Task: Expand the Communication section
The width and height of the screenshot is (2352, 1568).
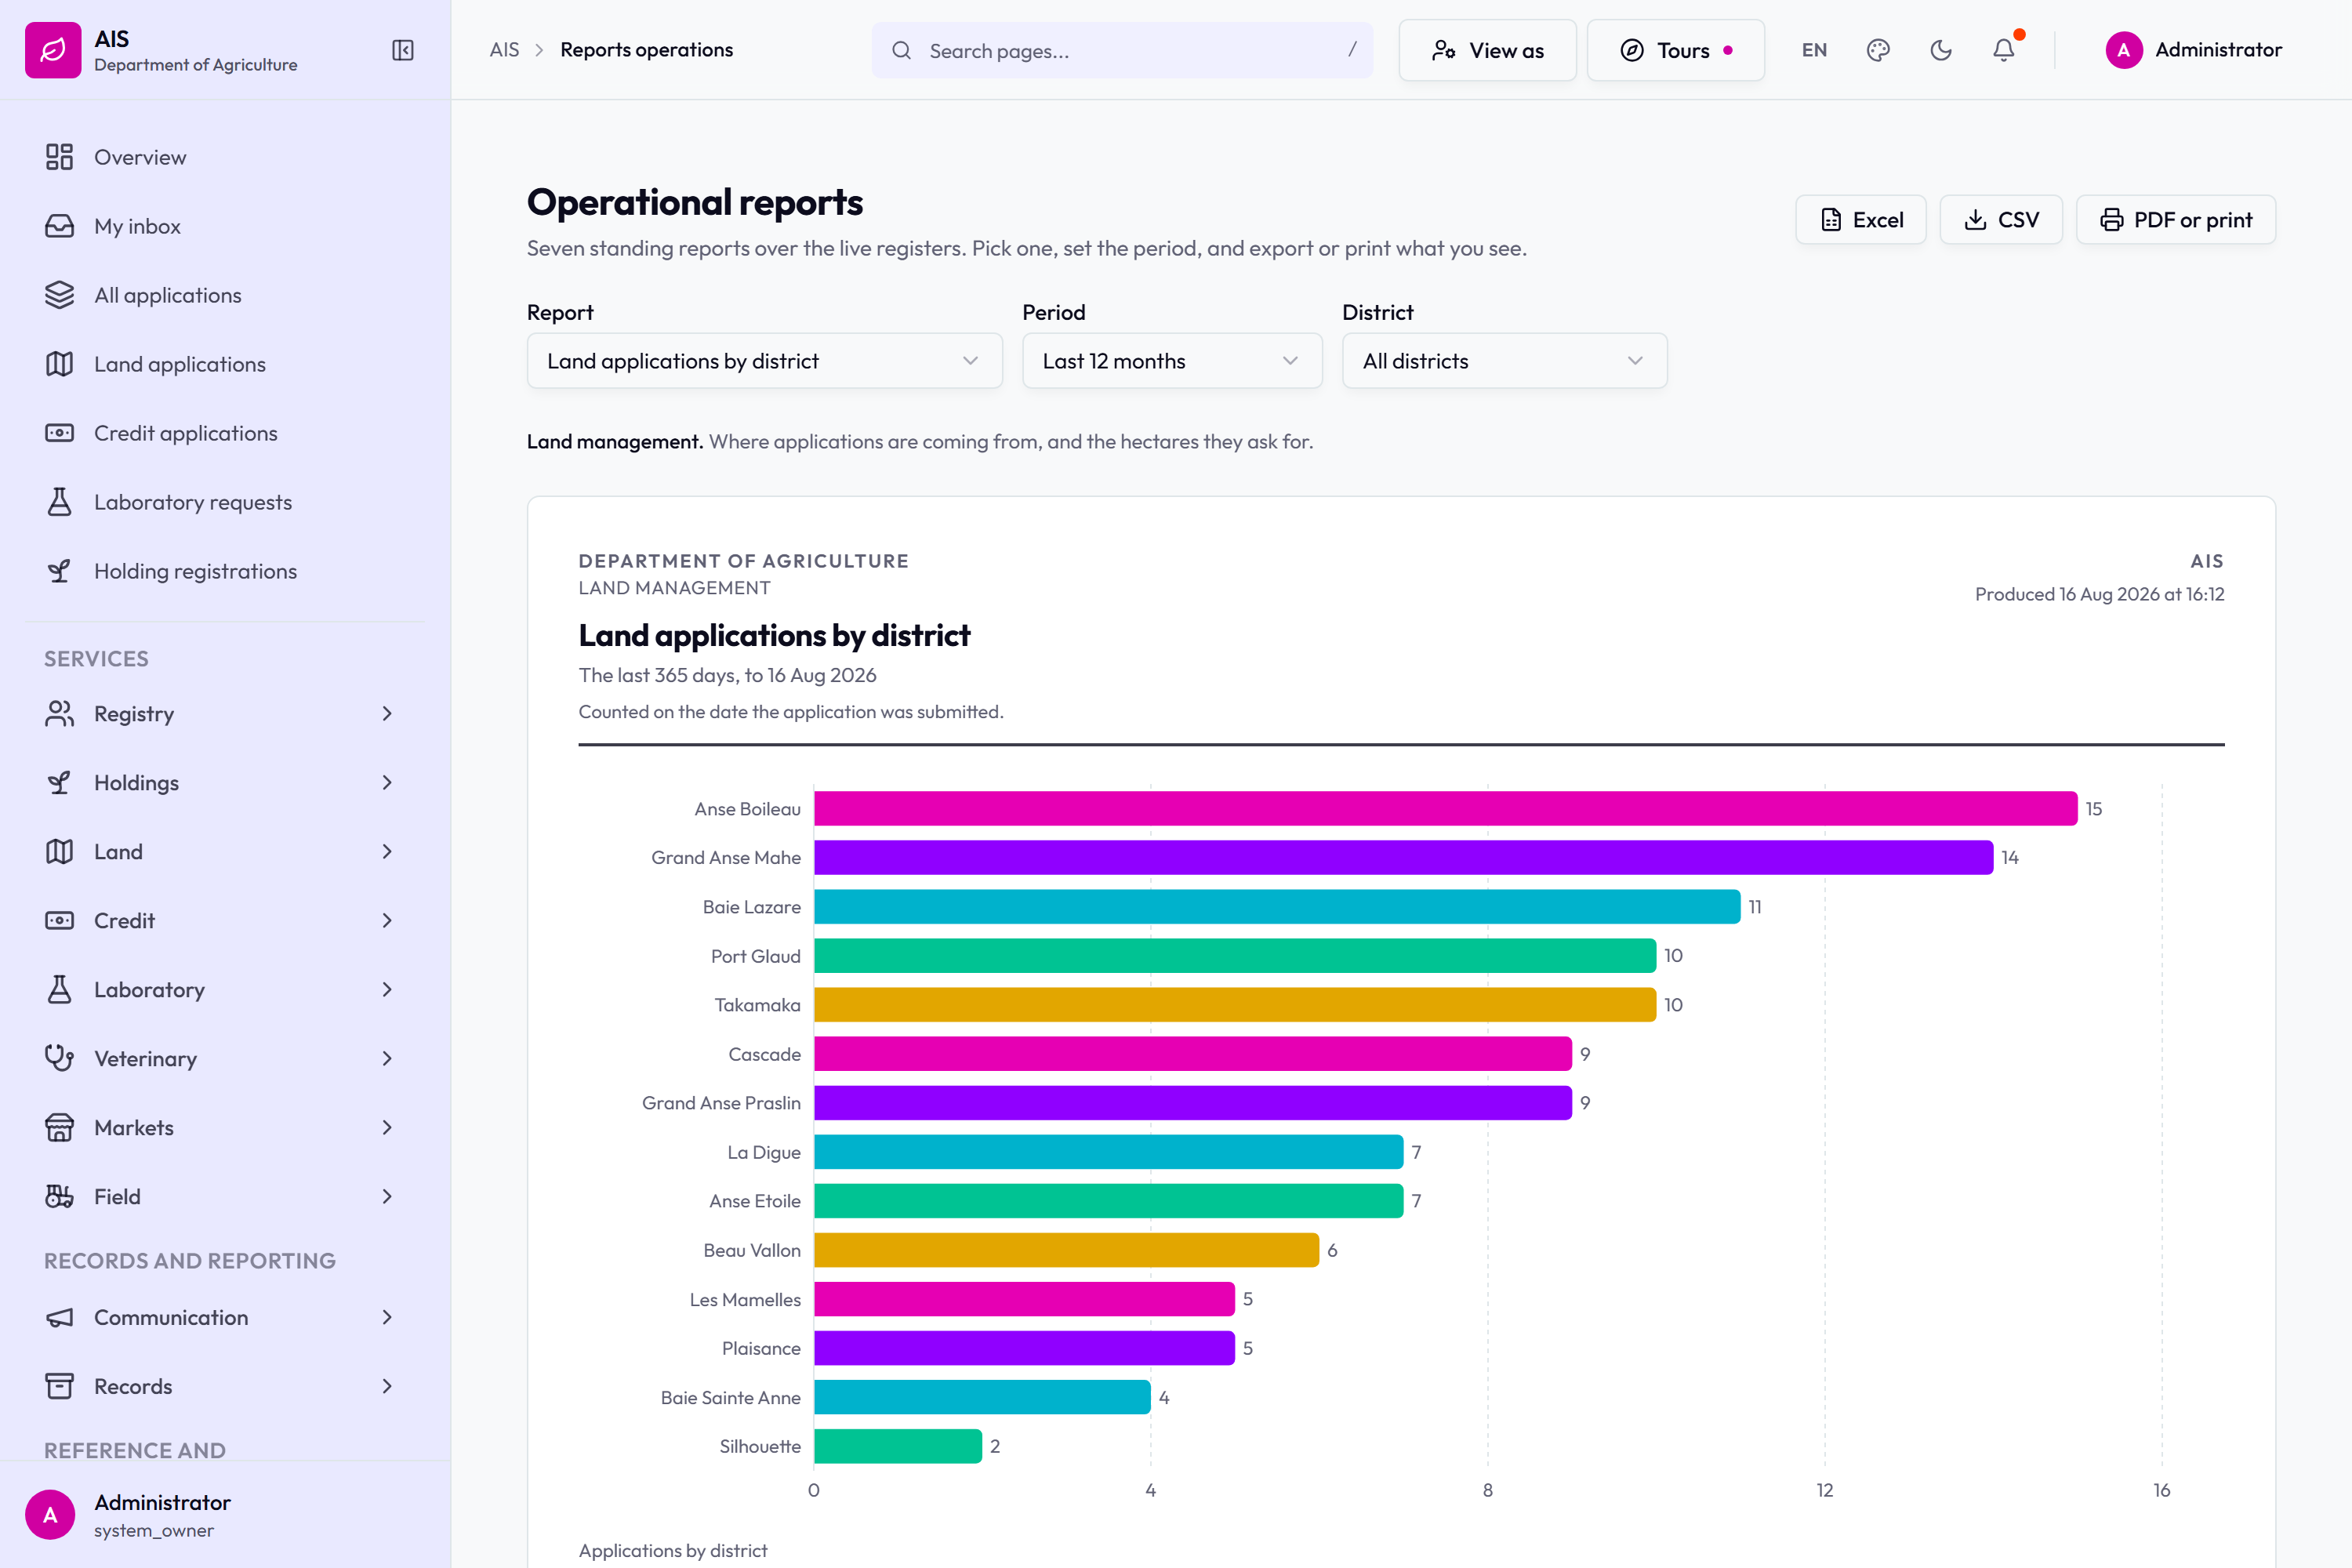Action: [224, 1318]
